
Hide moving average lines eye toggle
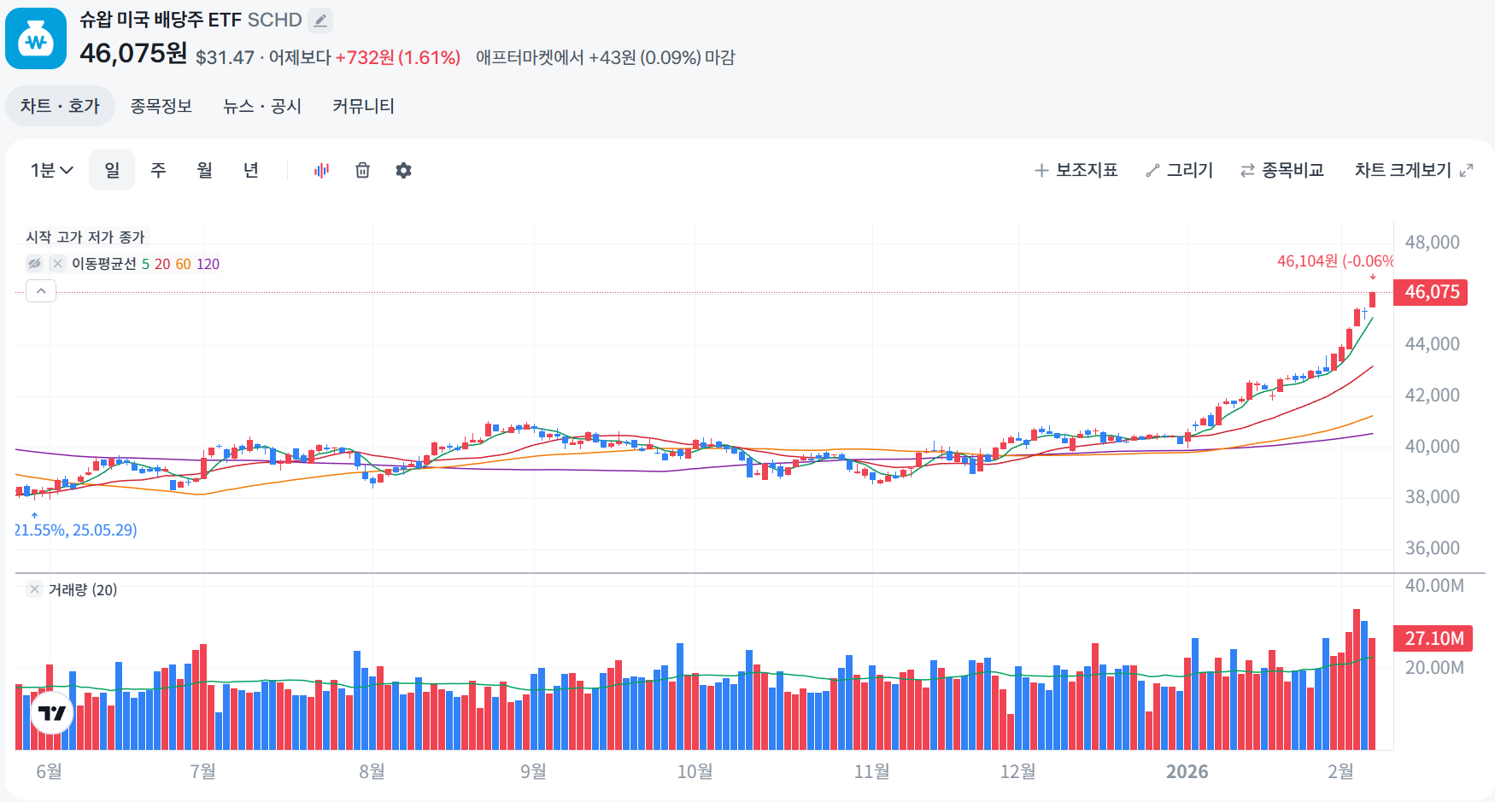[x=34, y=264]
